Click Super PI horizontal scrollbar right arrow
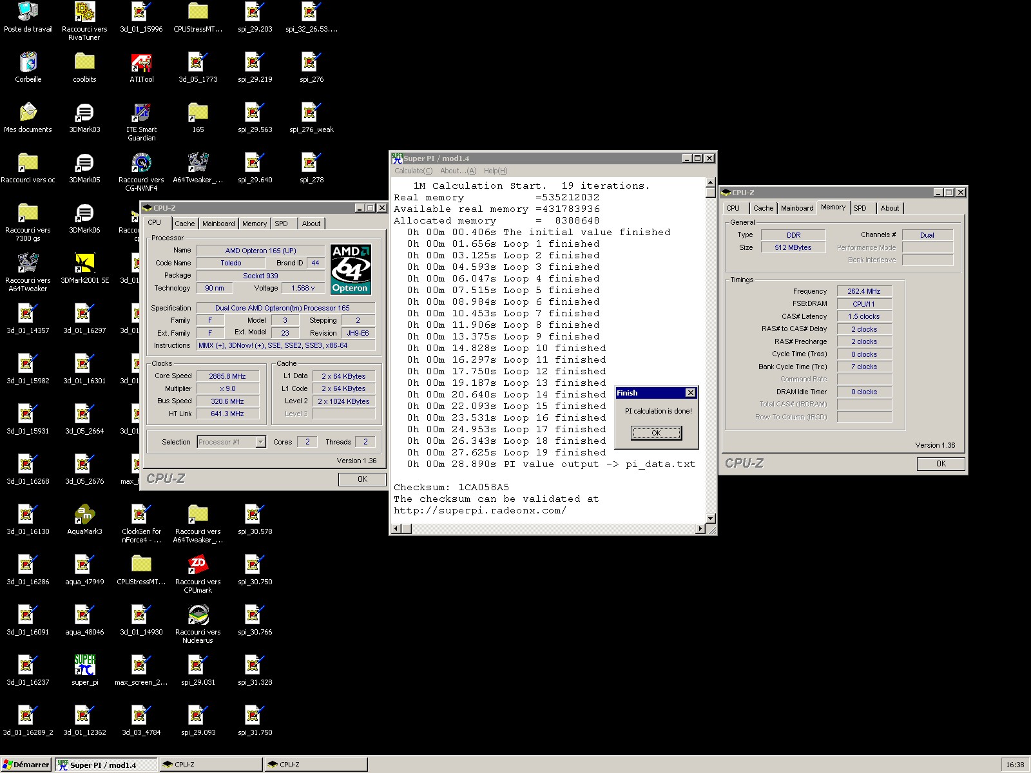 pos(700,529)
